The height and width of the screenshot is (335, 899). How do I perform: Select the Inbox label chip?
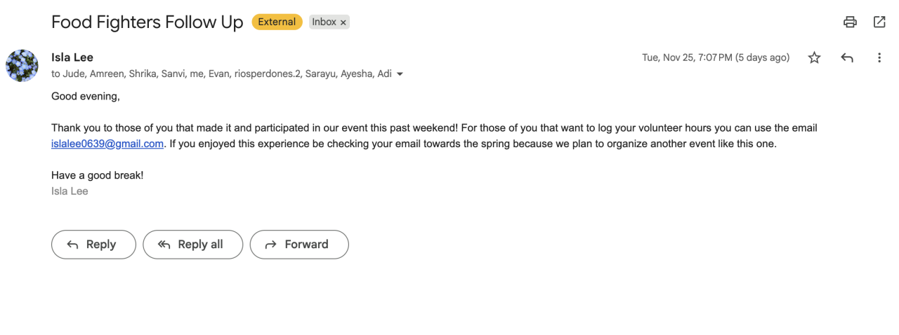pos(324,22)
